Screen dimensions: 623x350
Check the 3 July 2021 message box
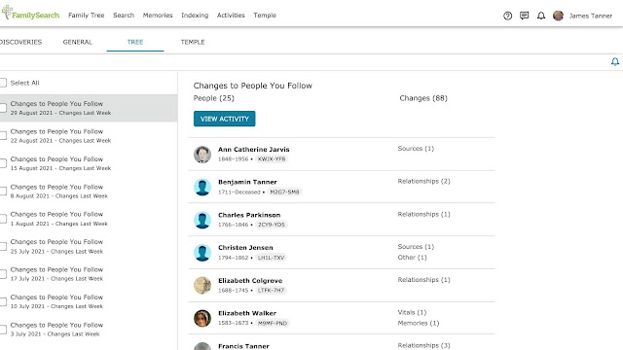tap(3, 330)
